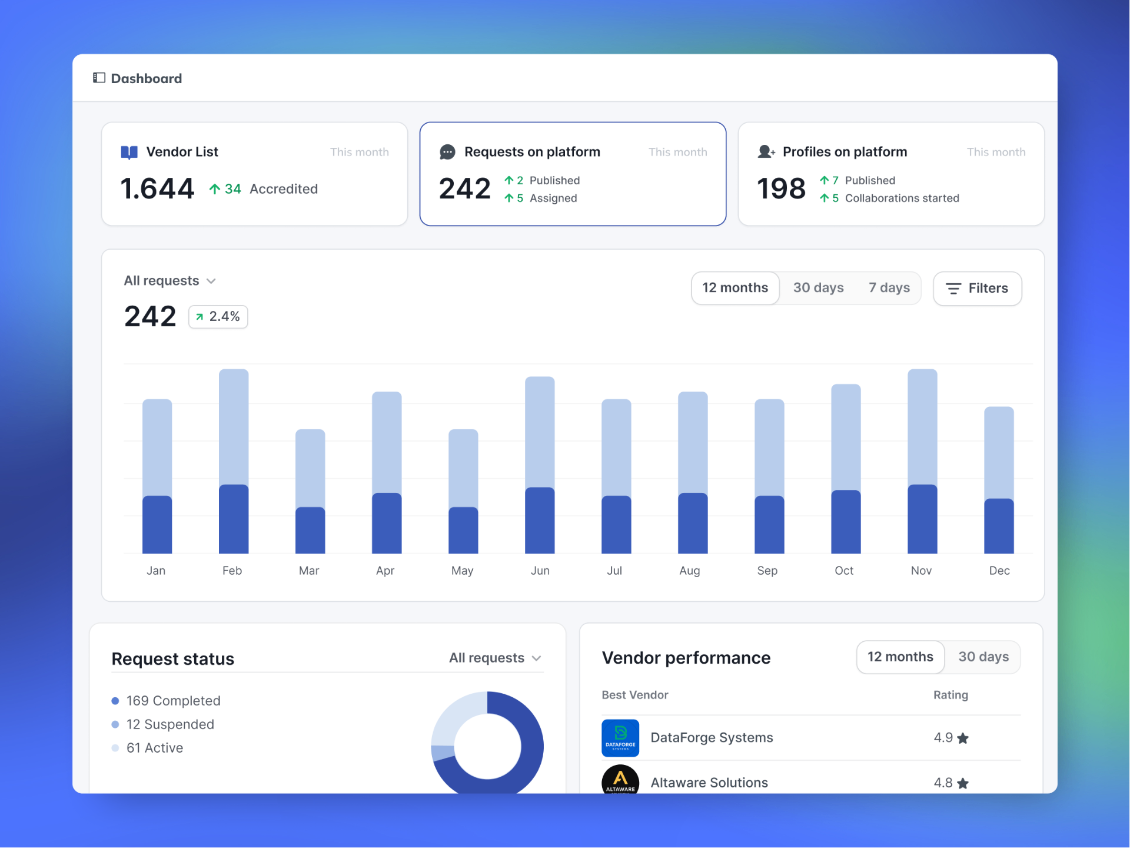
Task: Open the Filters button
Action: (x=977, y=289)
